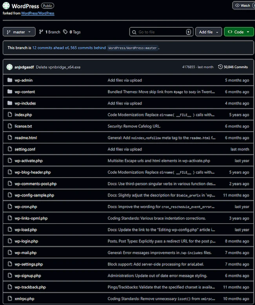Click the tag icon beside 0 Tags
Image resolution: width=255 pixels, height=305 pixels.
(x=66, y=32)
